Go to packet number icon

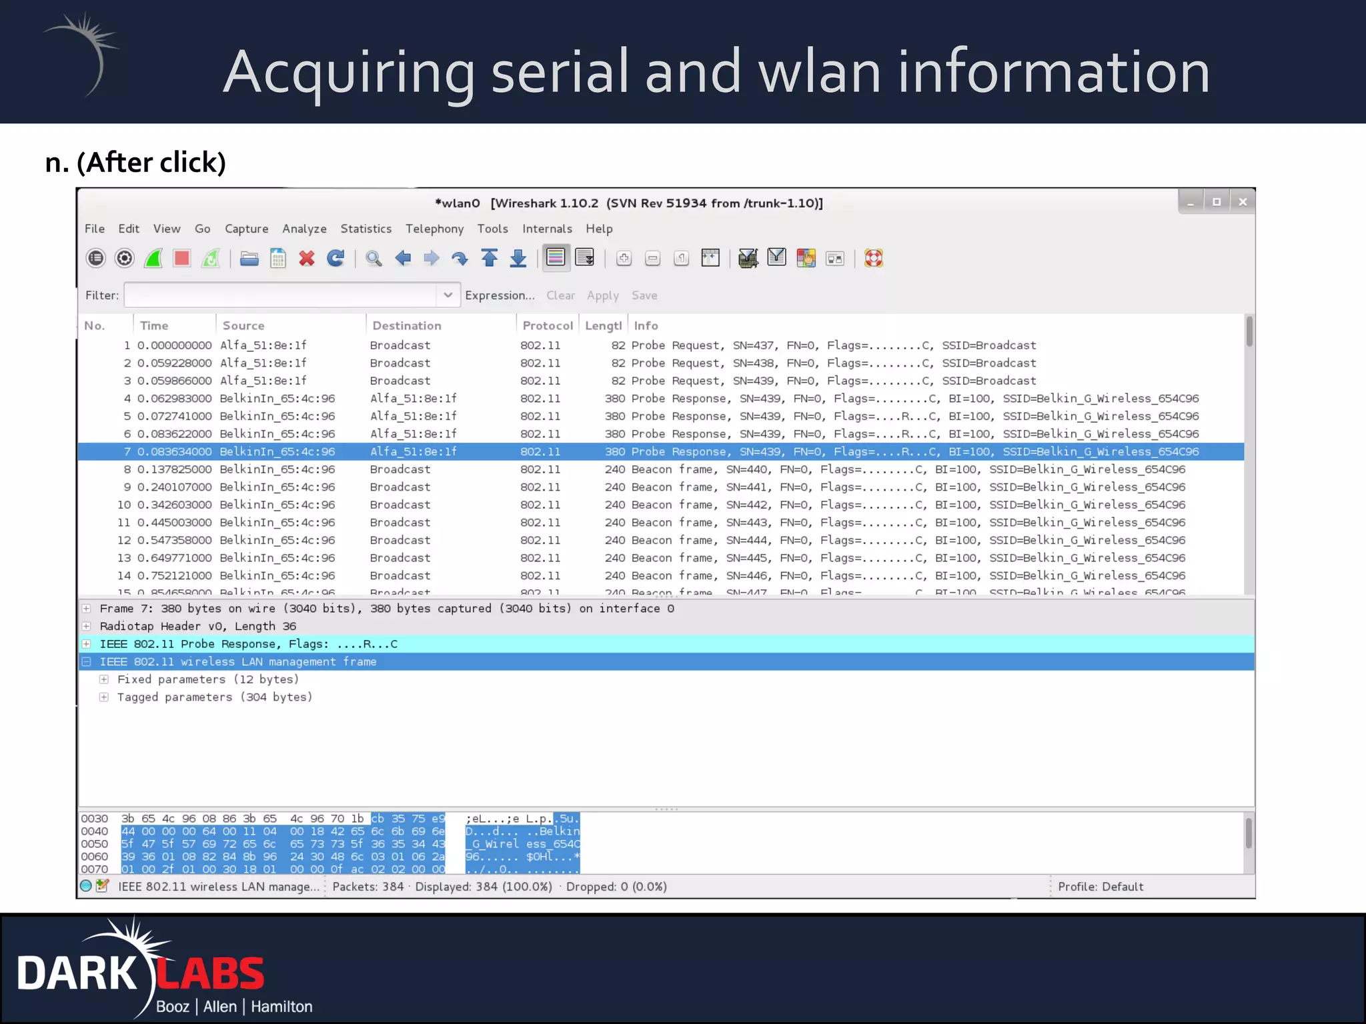coord(460,258)
